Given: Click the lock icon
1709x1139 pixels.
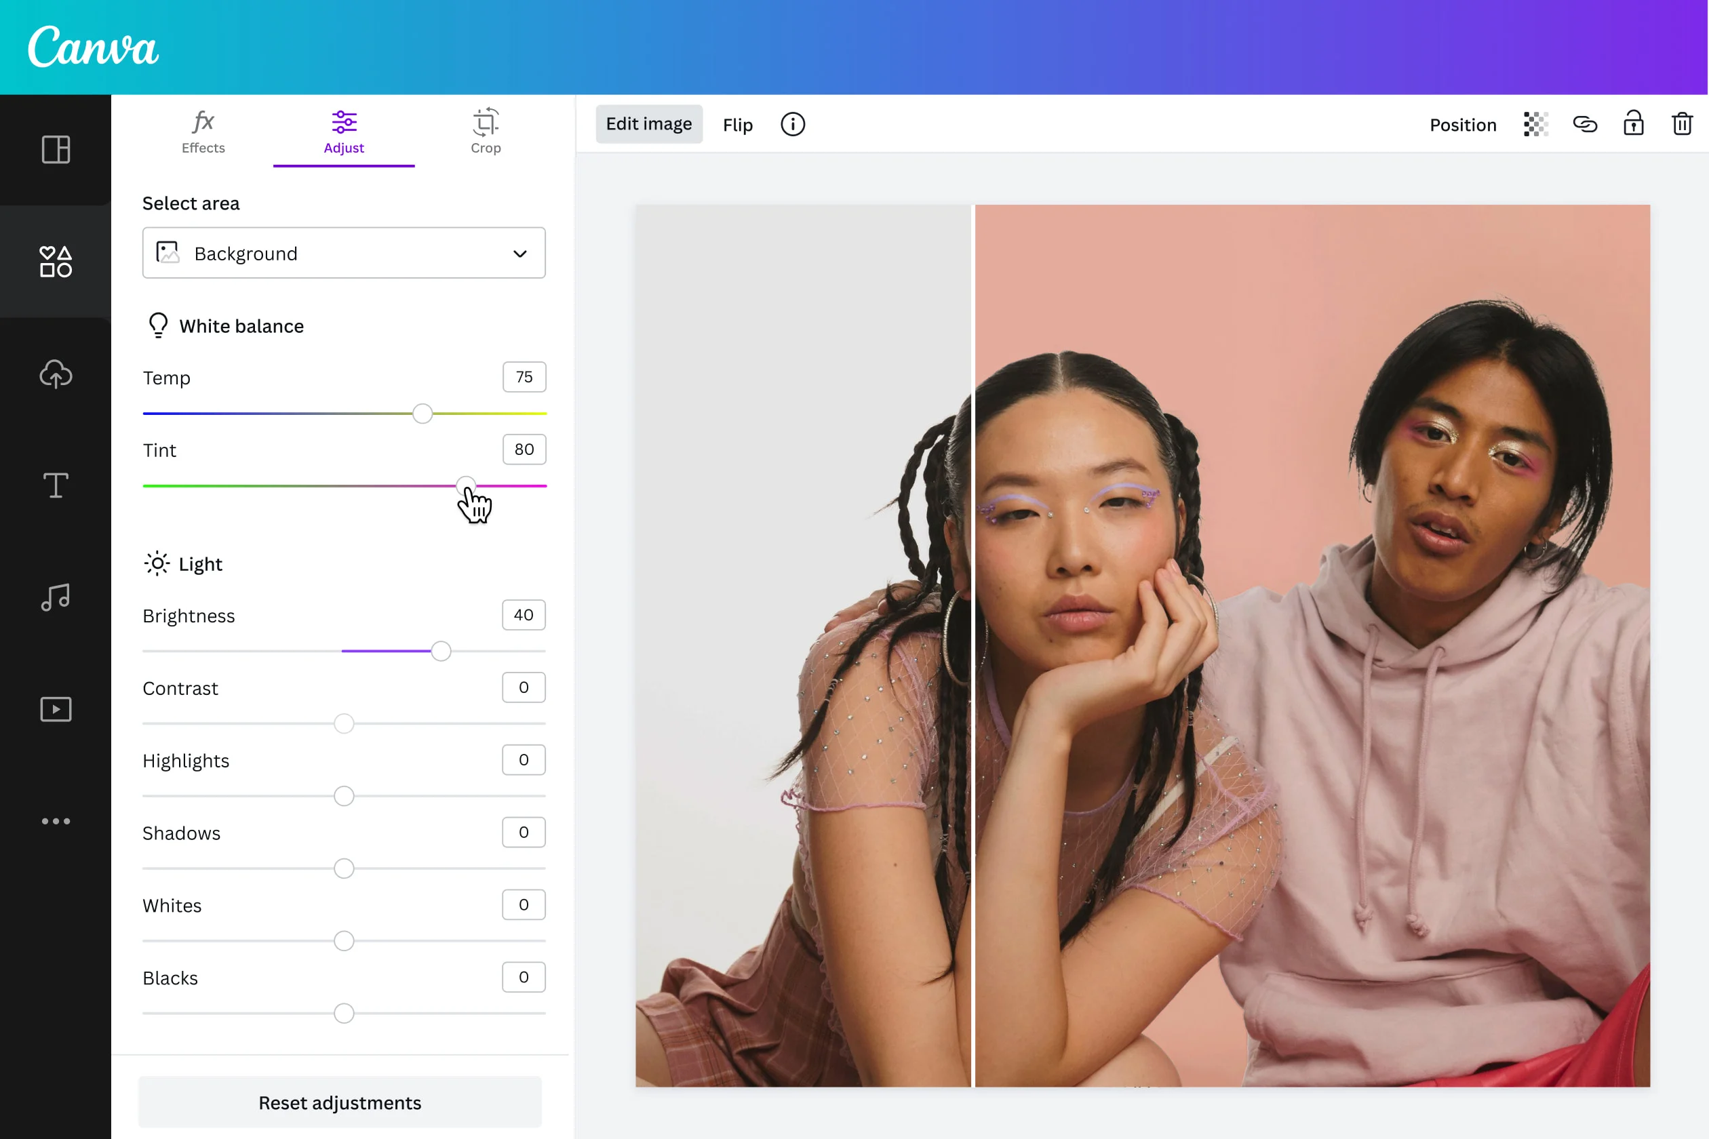Looking at the screenshot, I should [x=1632, y=123].
